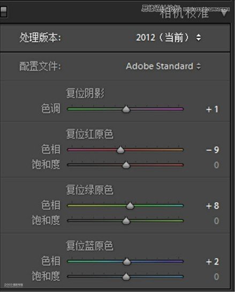This screenshot has height=292, width=235.
Task: Click the green primary 色相 slider handle
Action: (130, 206)
